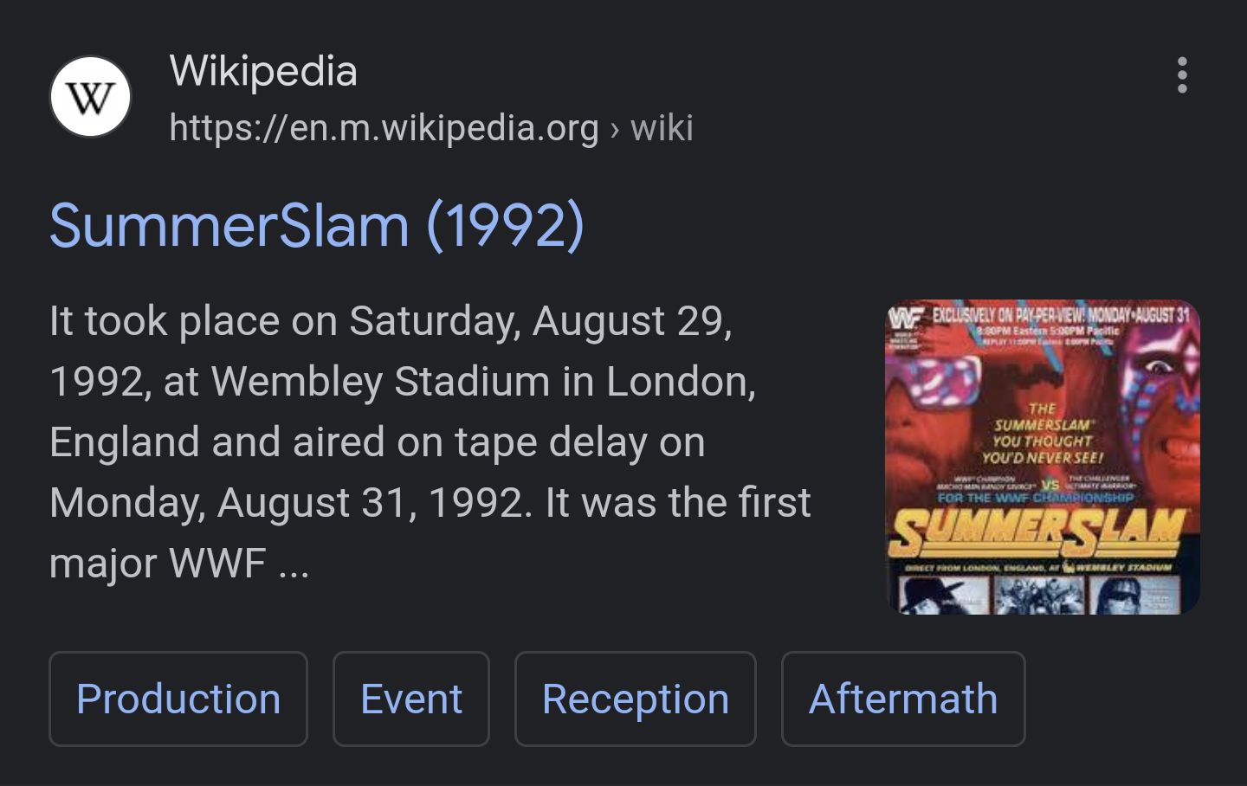
Task: Click the "major WWF ..." snippet ending
Action: 179,564
